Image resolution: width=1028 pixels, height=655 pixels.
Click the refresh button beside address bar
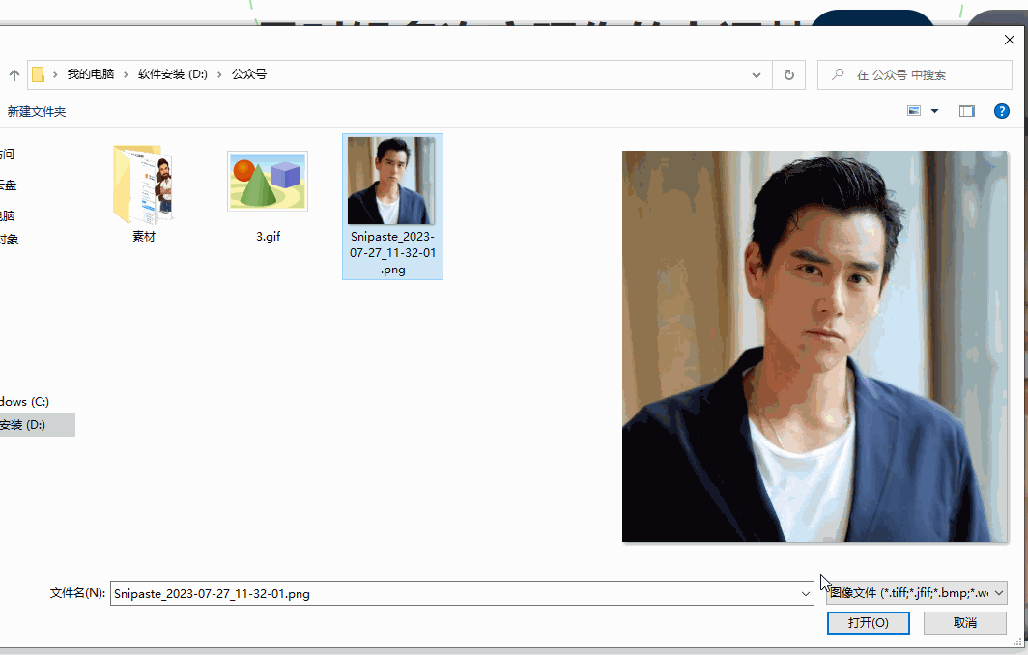[789, 75]
